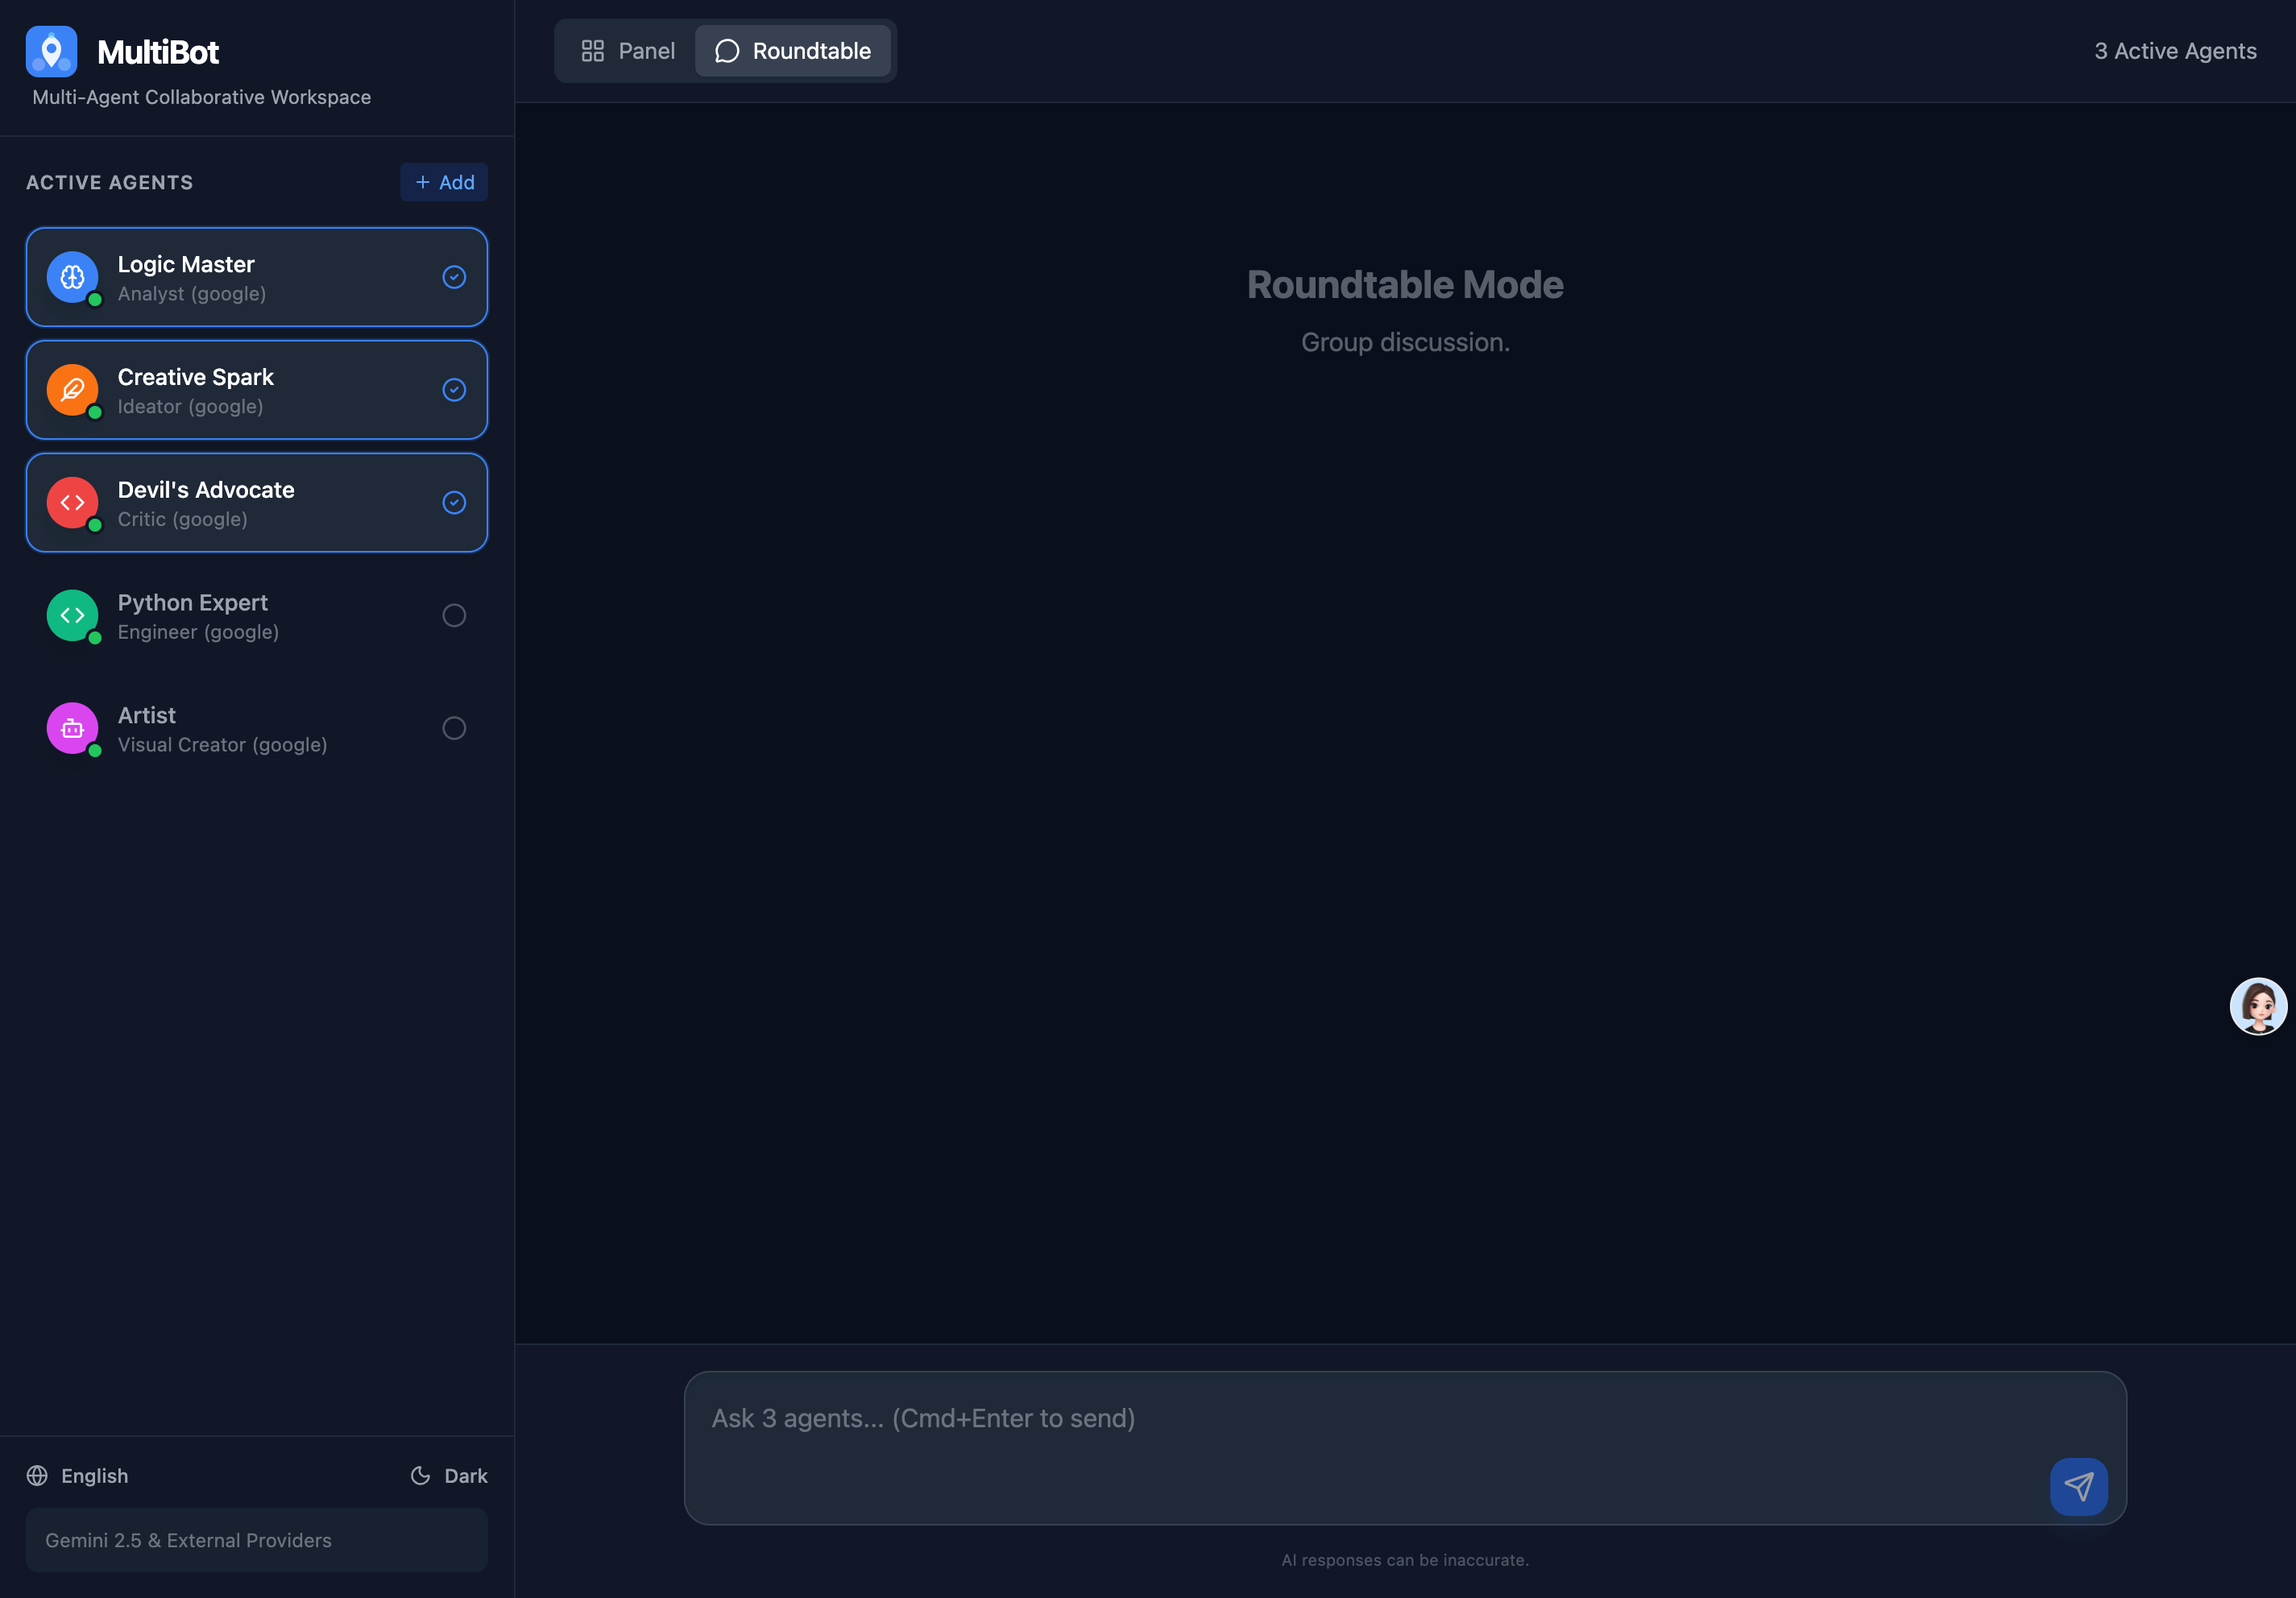Toggle Dark mode
The width and height of the screenshot is (2296, 1598).
[449, 1475]
